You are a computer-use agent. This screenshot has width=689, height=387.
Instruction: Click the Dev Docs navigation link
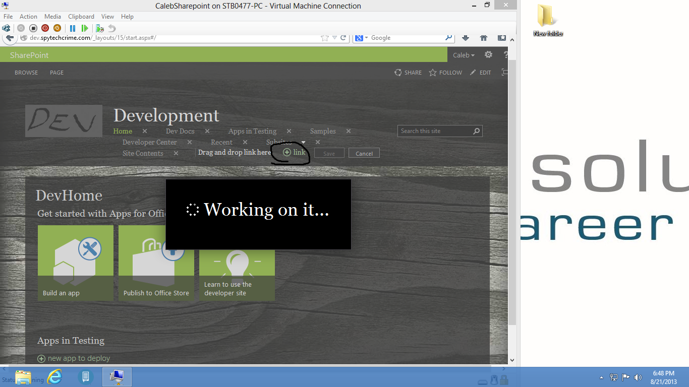click(180, 131)
